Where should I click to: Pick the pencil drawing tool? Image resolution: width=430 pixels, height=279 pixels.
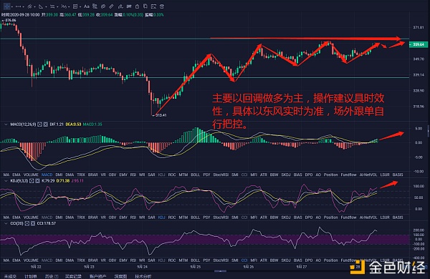(120, 6)
